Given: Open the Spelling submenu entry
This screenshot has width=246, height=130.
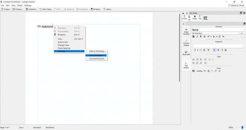Looking at the screenshot, I should point(69,51).
